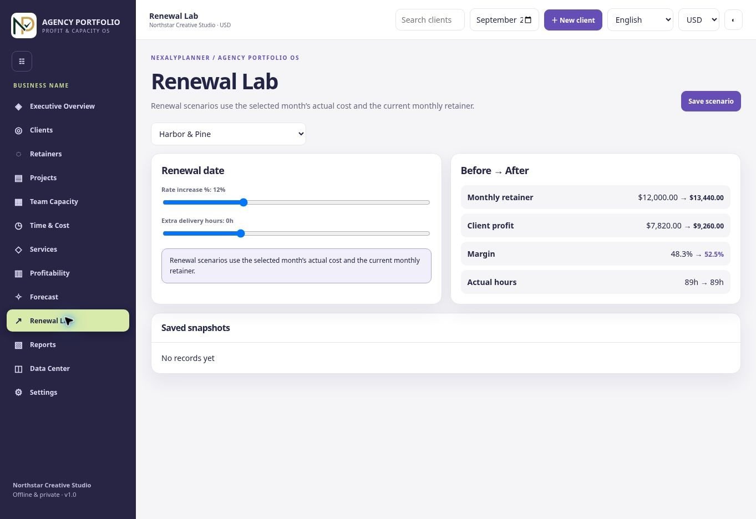Go to the Clients section
Viewport: 756px width, 519px height.
(x=68, y=130)
